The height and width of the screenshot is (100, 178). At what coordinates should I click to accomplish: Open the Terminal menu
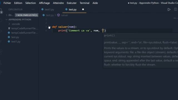(x=85, y=3)
